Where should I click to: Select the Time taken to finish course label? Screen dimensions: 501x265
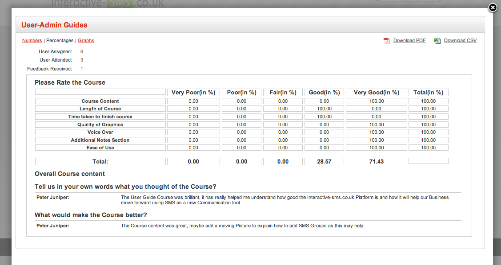tap(100, 117)
